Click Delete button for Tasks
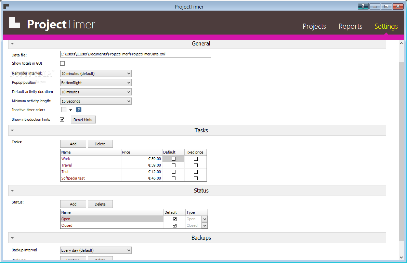 click(x=100, y=144)
